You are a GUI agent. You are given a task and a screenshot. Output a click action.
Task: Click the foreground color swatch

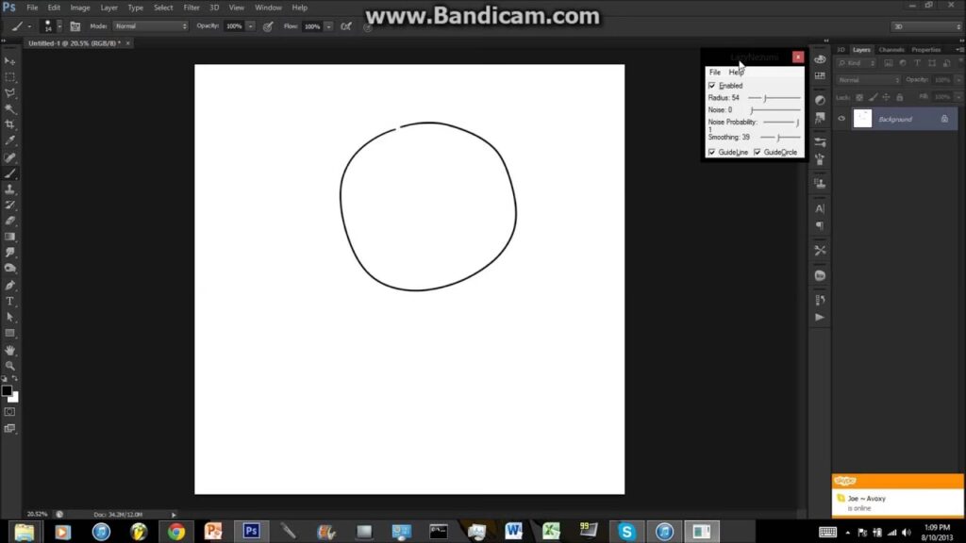click(x=8, y=390)
